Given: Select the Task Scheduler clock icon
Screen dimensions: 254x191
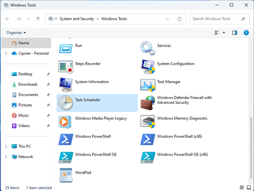Looking at the screenshot, I should click(65, 103).
